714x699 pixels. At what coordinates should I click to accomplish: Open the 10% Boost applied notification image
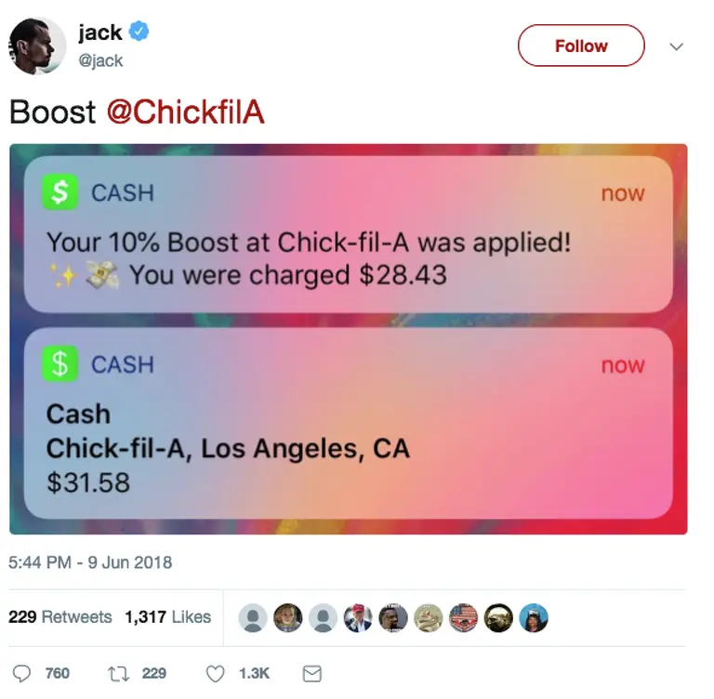click(349, 234)
